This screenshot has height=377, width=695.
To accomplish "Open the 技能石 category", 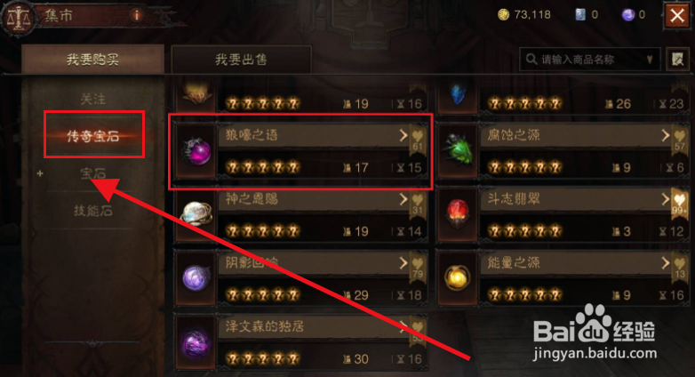I will coord(93,210).
